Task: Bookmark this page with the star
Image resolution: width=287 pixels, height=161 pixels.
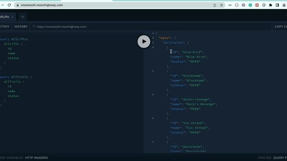Action: (222, 5)
